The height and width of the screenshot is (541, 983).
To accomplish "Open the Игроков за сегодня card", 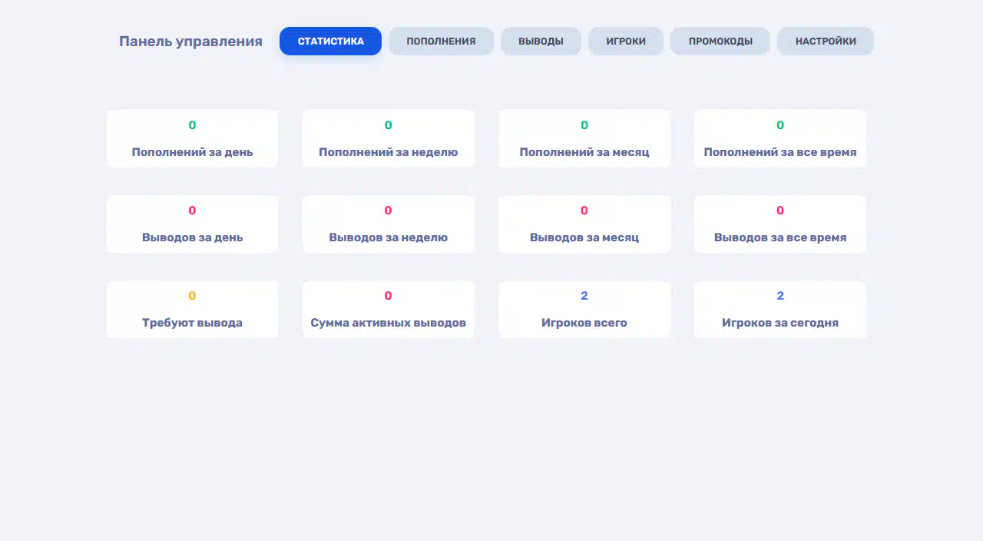I will point(780,310).
